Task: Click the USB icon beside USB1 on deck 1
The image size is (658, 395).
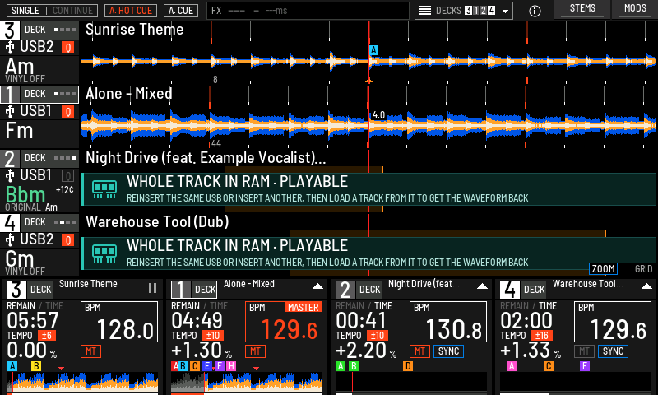Action: tap(10, 111)
